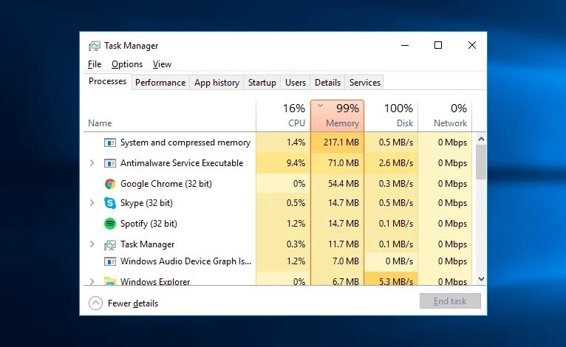Switch to the Performance tab
566x347 pixels.
point(160,83)
